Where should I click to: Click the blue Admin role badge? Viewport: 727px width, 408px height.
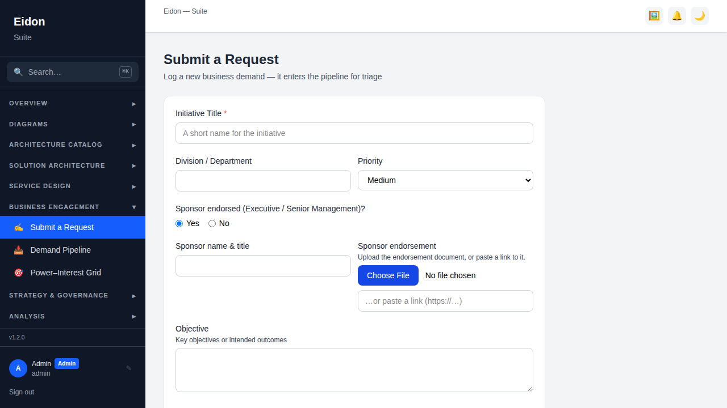pos(66,364)
